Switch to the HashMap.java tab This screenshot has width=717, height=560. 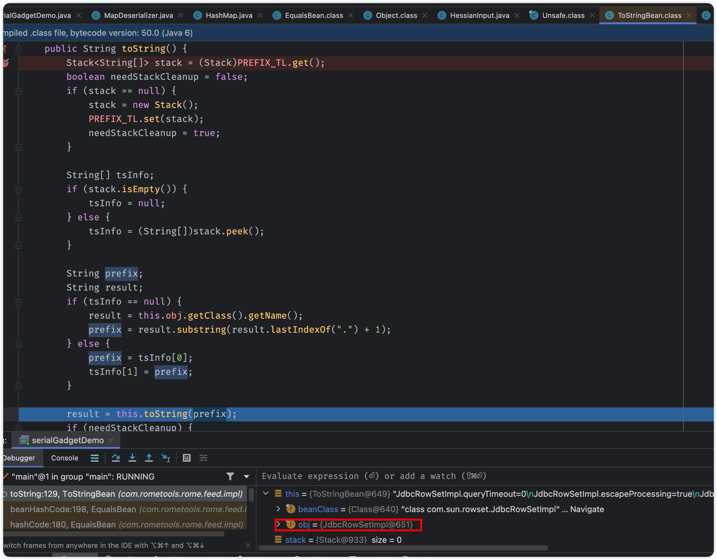[229, 15]
